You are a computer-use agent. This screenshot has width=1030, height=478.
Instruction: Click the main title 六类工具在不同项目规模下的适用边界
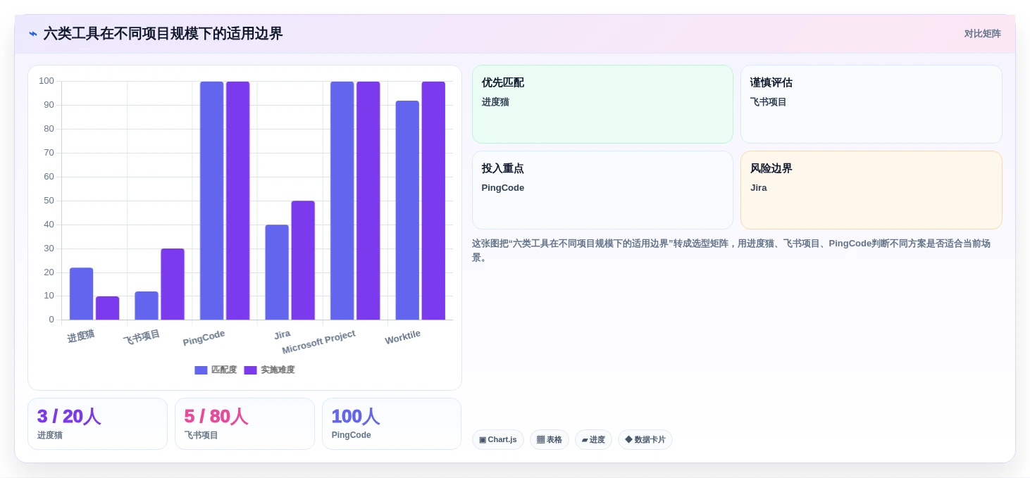click(163, 34)
